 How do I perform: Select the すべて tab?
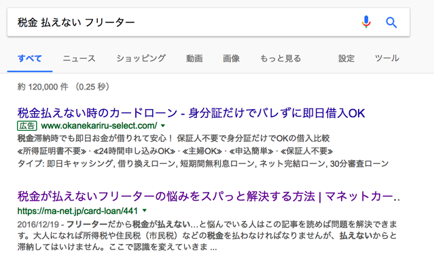30,58
